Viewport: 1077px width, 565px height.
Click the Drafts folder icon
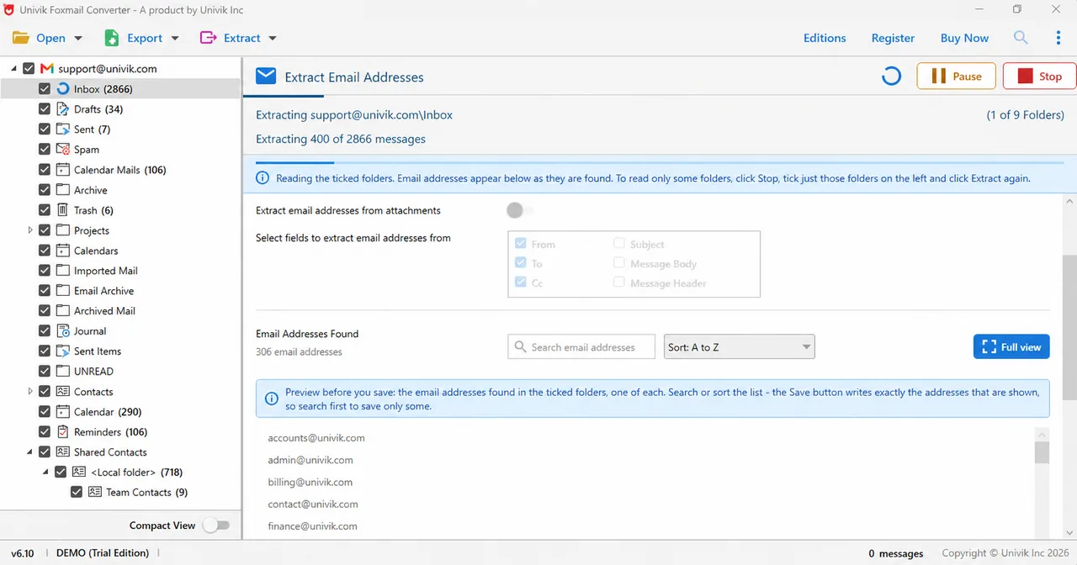click(x=63, y=109)
